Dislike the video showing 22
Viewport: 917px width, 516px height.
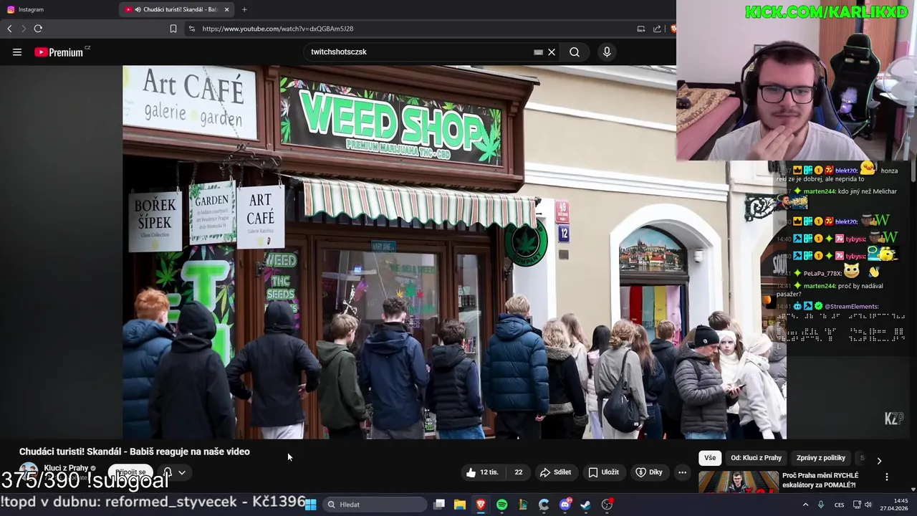click(518, 472)
